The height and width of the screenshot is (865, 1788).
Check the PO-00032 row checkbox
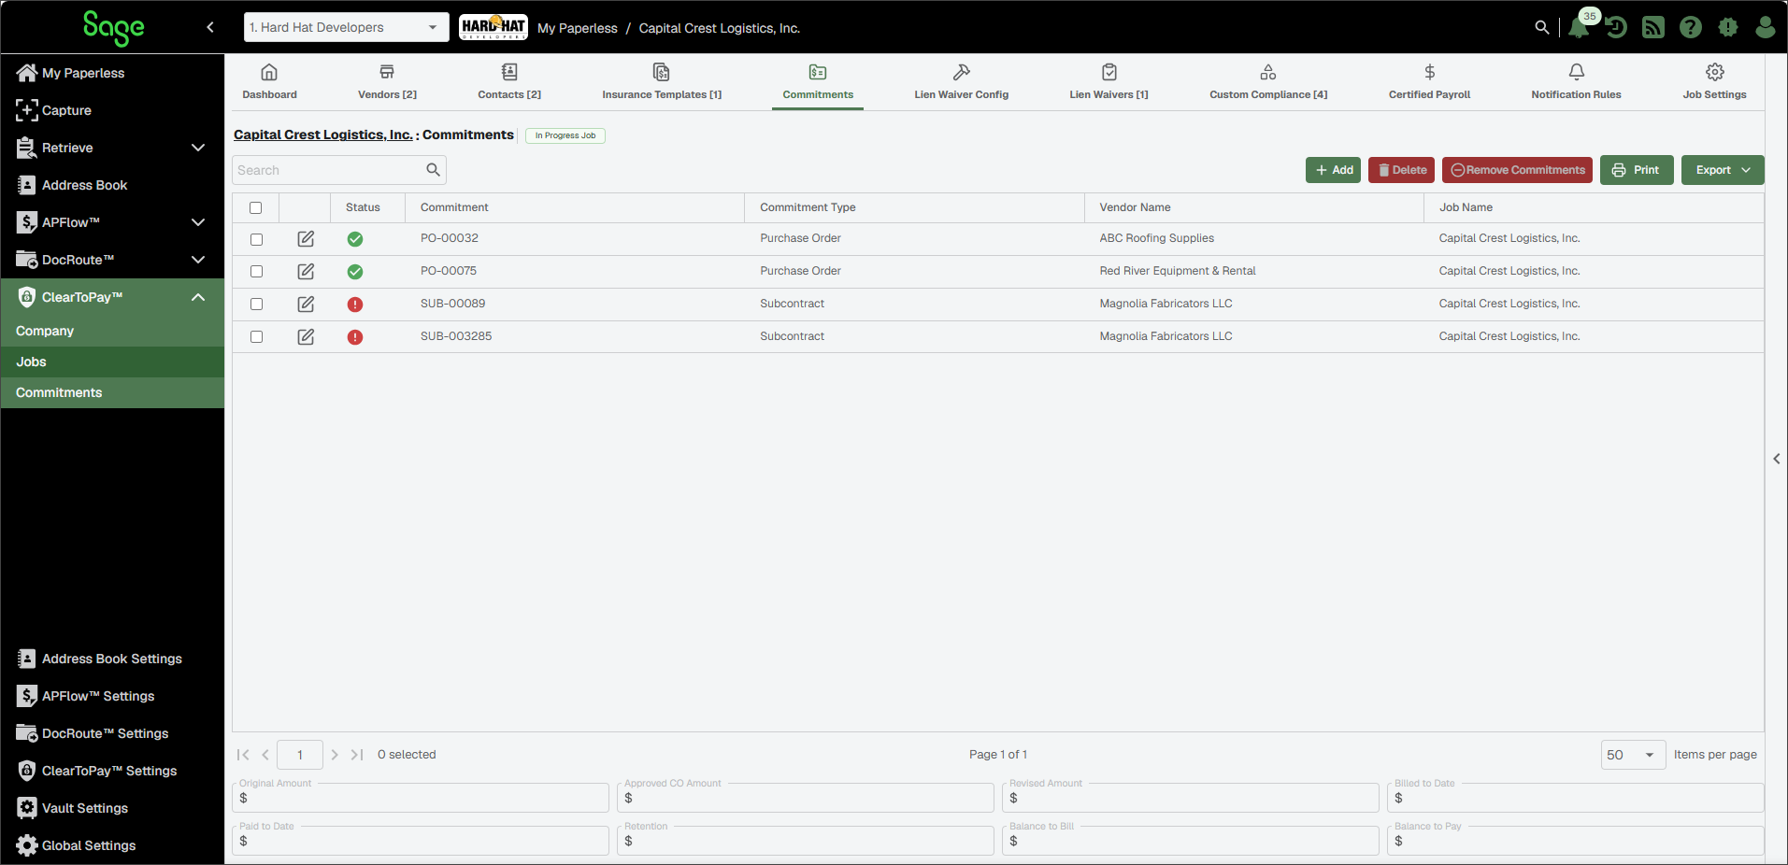tap(256, 240)
